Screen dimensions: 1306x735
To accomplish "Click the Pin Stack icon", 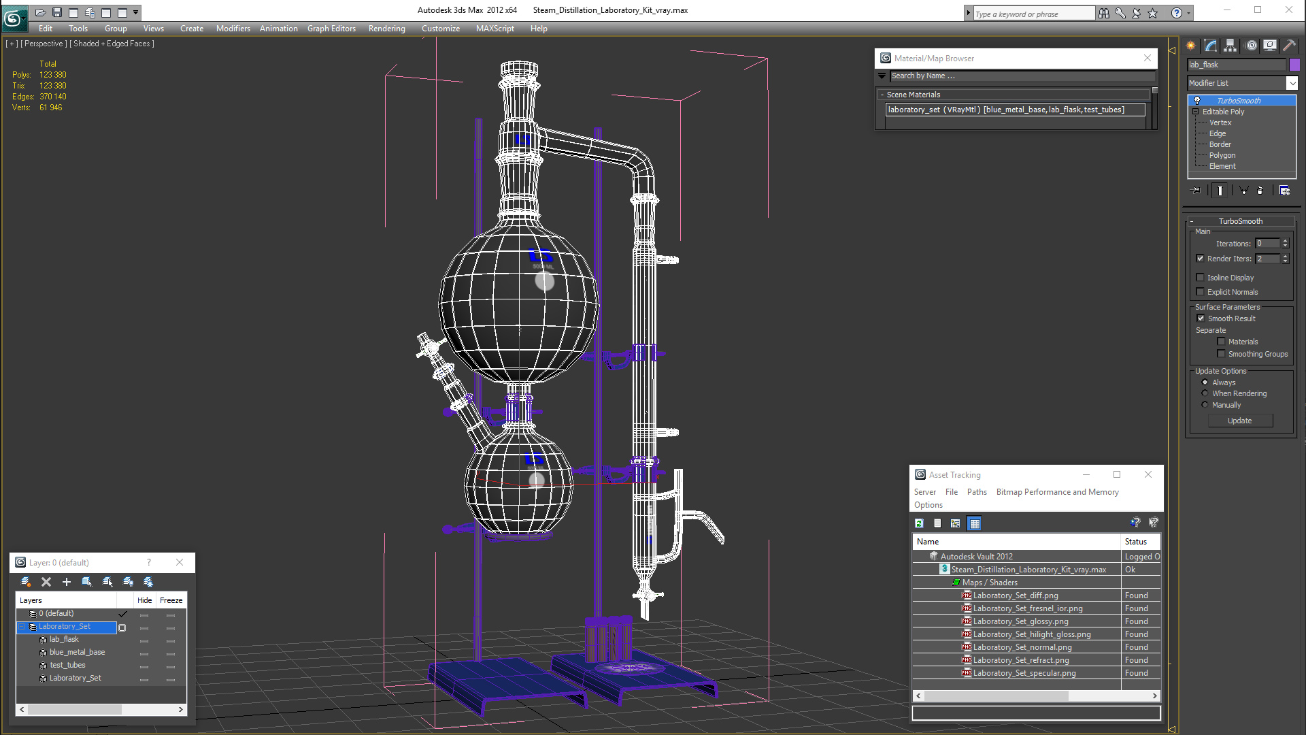I will click(x=1197, y=191).
